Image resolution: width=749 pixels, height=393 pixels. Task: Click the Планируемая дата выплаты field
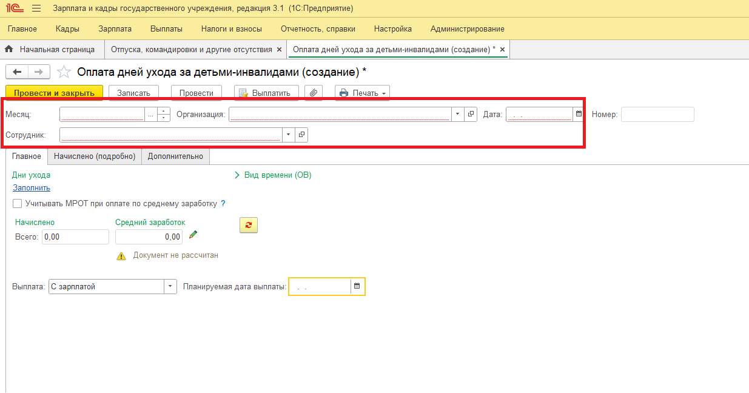point(320,286)
